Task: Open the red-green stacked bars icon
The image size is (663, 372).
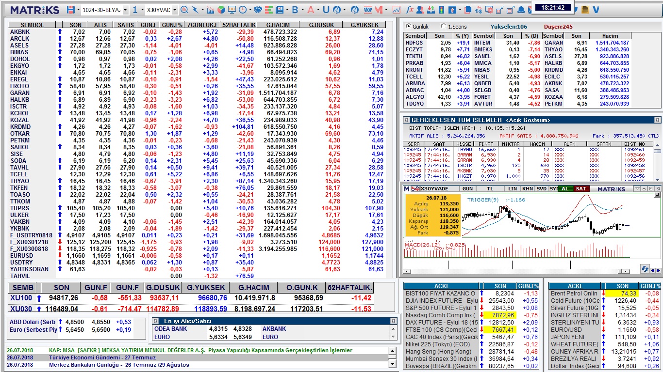Action: click(x=269, y=10)
